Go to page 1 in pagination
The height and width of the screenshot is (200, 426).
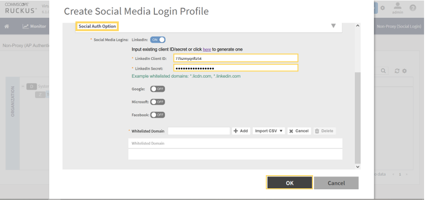tap(400, 174)
